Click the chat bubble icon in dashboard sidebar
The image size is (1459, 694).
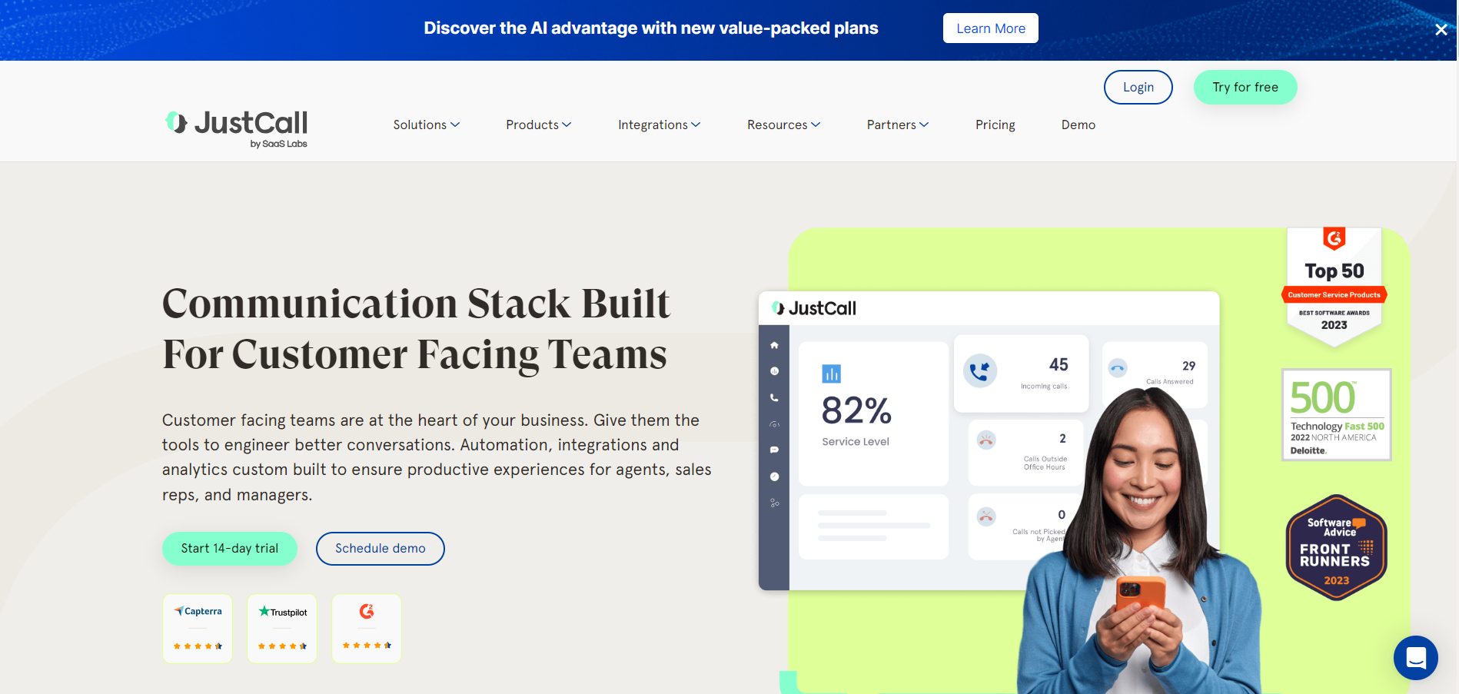[x=774, y=450]
